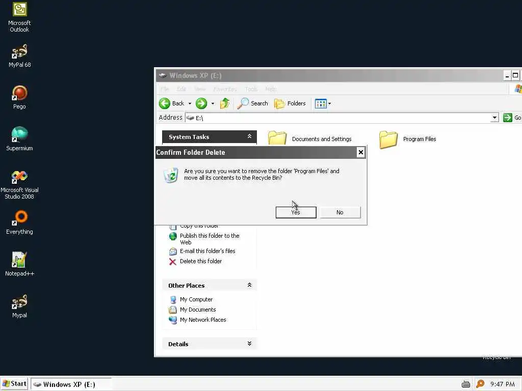Viewport: 522px width, 391px height.
Task: Open the Edit menu
Action: pyautogui.click(x=181, y=89)
